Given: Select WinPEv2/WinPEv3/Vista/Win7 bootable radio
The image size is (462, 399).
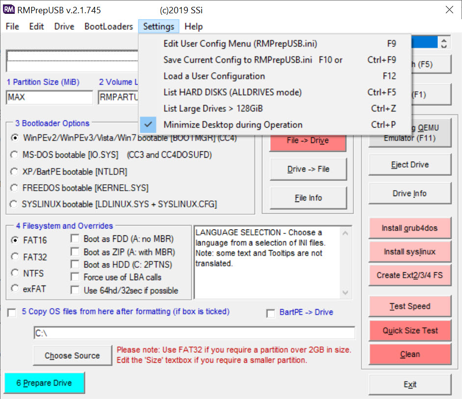Looking at the screenshot, I should click(x=14, y=138).
